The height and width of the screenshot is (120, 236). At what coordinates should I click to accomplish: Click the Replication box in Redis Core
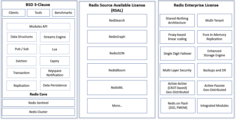click(x=22, y=85)
